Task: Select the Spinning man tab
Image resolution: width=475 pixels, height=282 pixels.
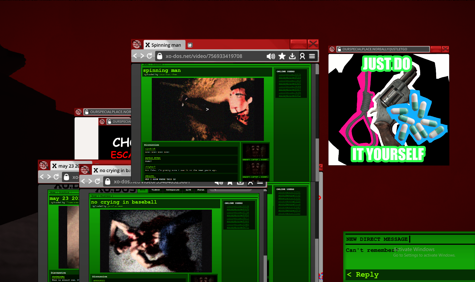Action: 165,45
